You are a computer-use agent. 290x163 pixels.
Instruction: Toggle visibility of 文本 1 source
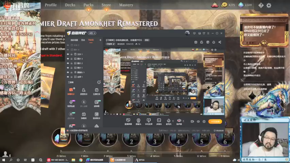(68, 54)
